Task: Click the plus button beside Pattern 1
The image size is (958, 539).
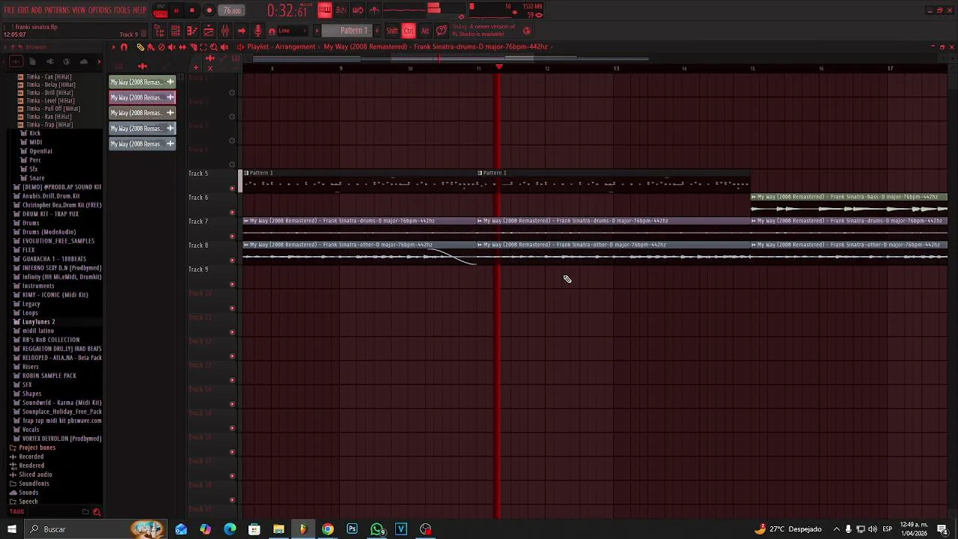Action: point(377,31)
